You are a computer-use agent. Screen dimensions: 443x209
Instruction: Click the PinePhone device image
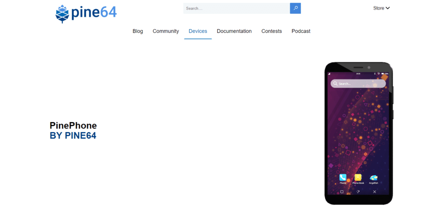359,133
